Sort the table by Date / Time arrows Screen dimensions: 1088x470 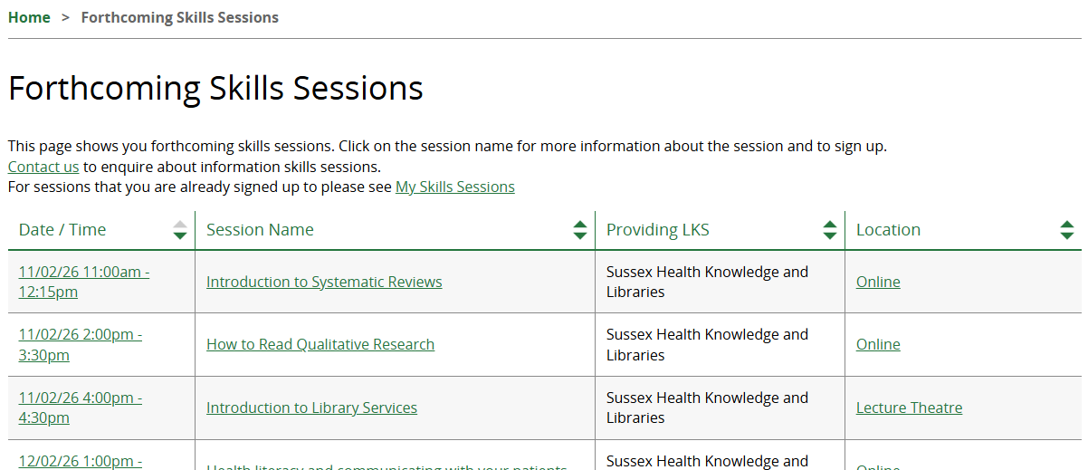180,230
